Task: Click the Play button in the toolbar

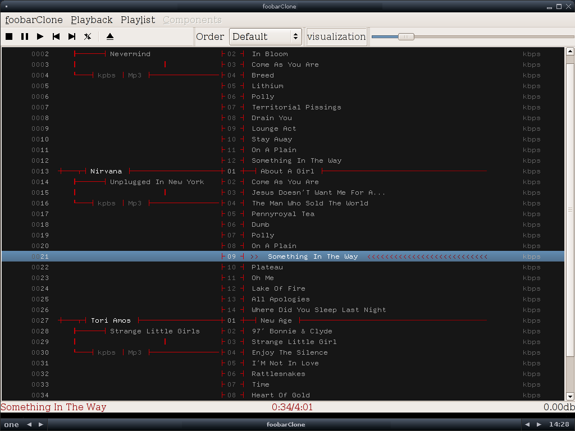Action: 40,36
